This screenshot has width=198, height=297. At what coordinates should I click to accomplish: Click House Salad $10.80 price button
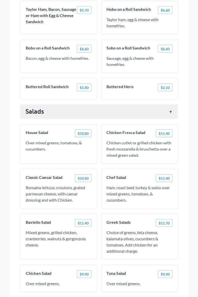83,134
